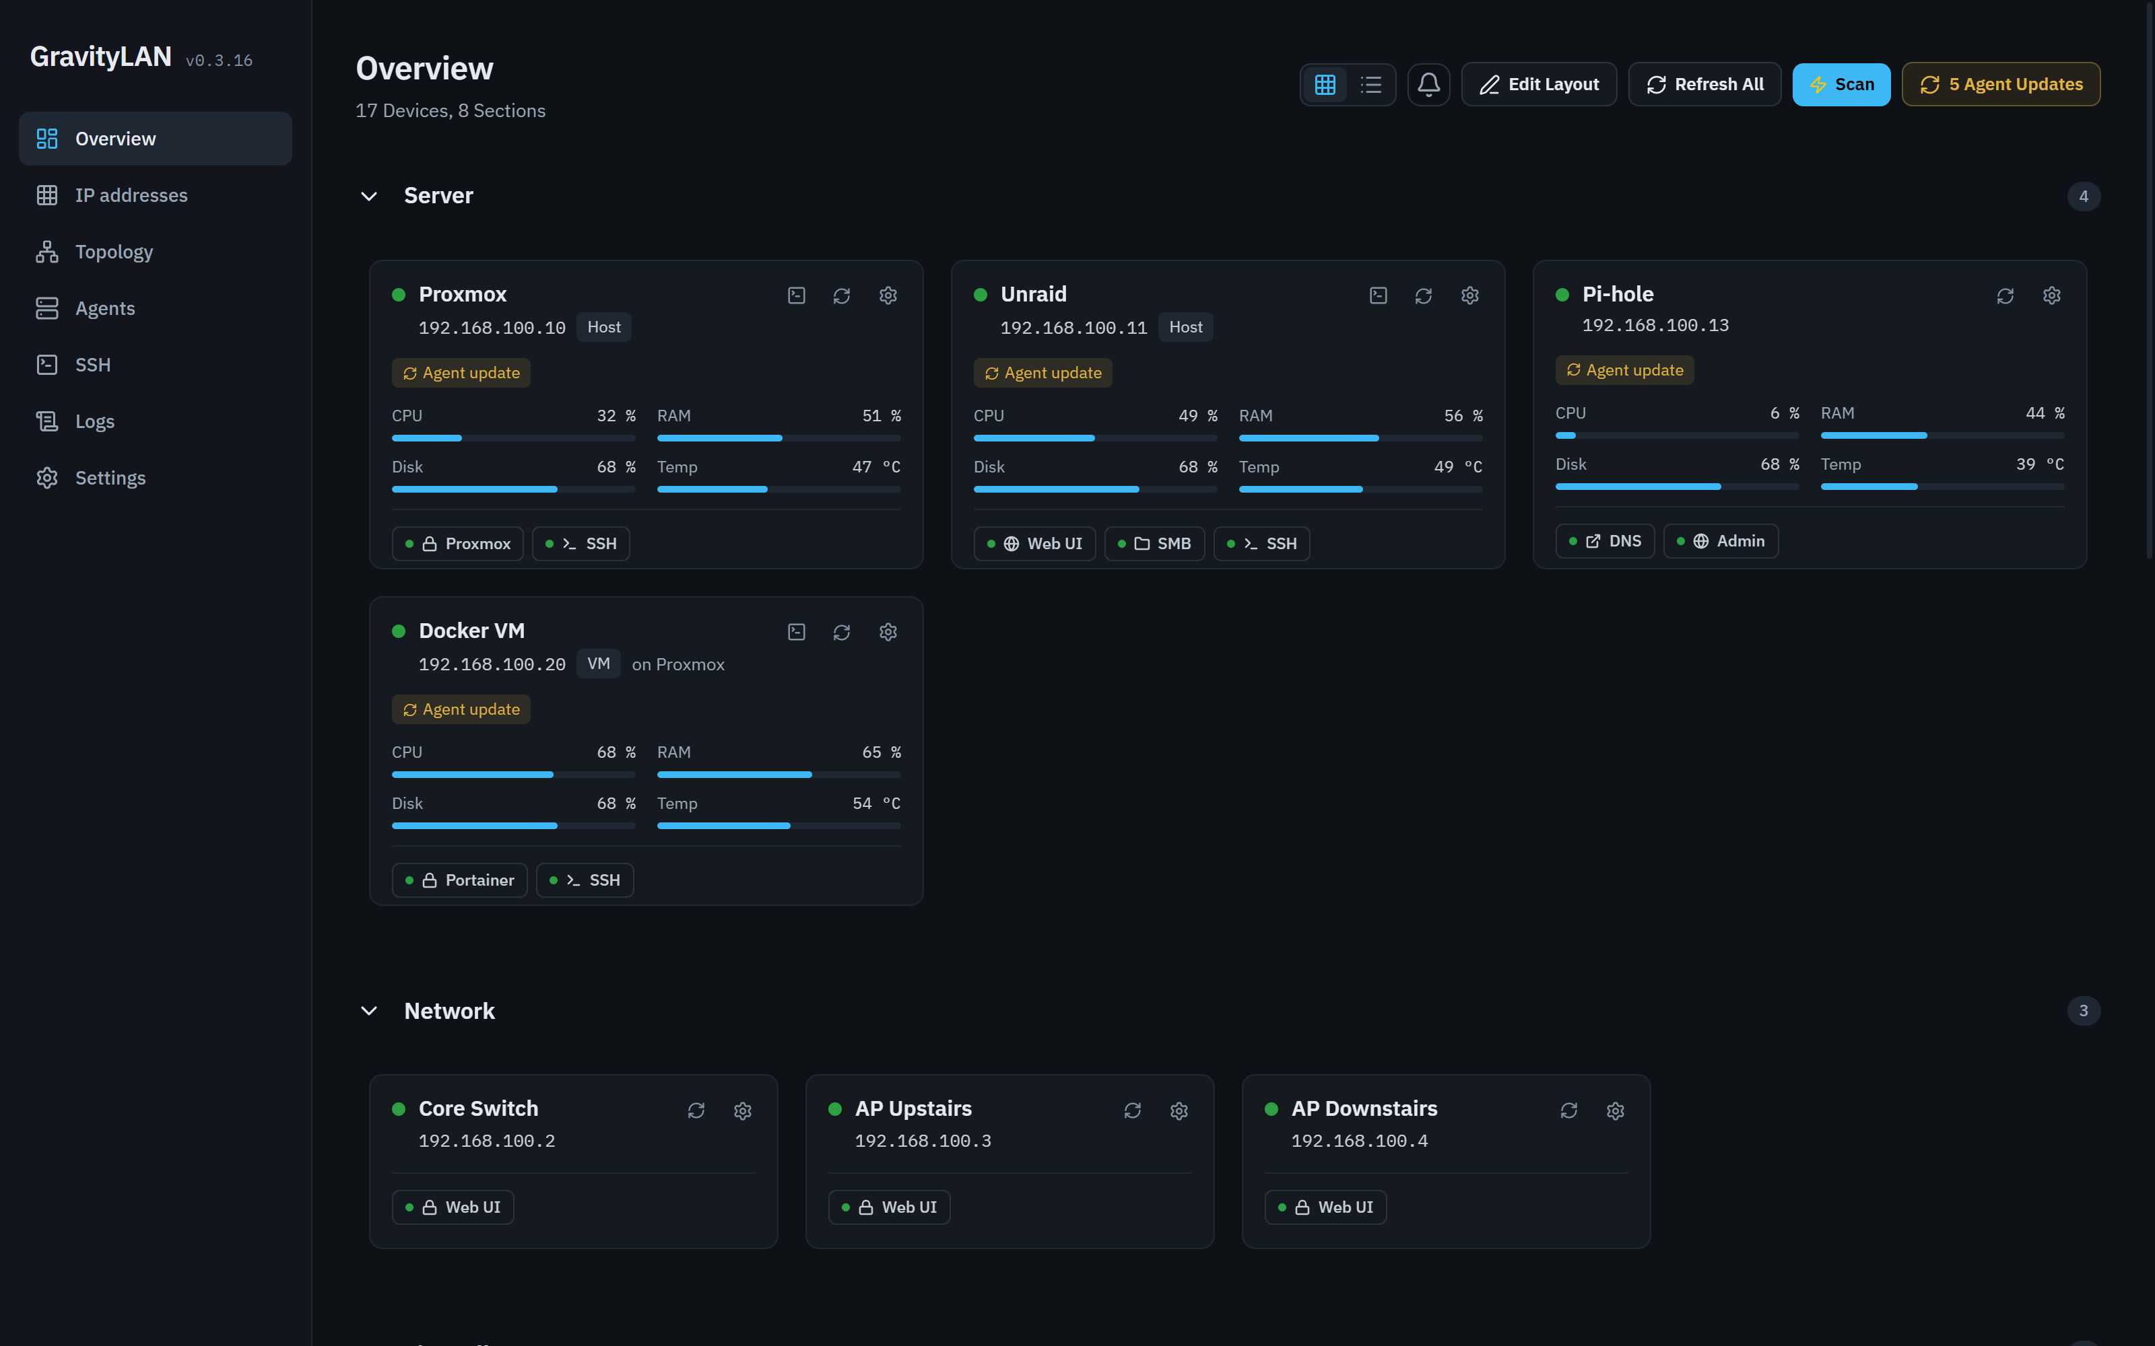The width and height of the screenshot is (2155, 1346).
Task: Open Core Switch settings gear
Action: point(741,1110)
